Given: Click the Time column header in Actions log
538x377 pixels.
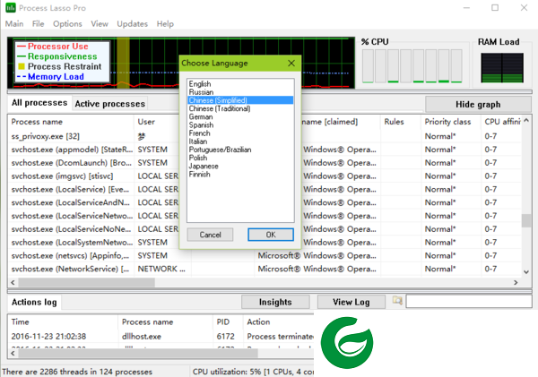Looking at the screenshot, I should (63, 321).
